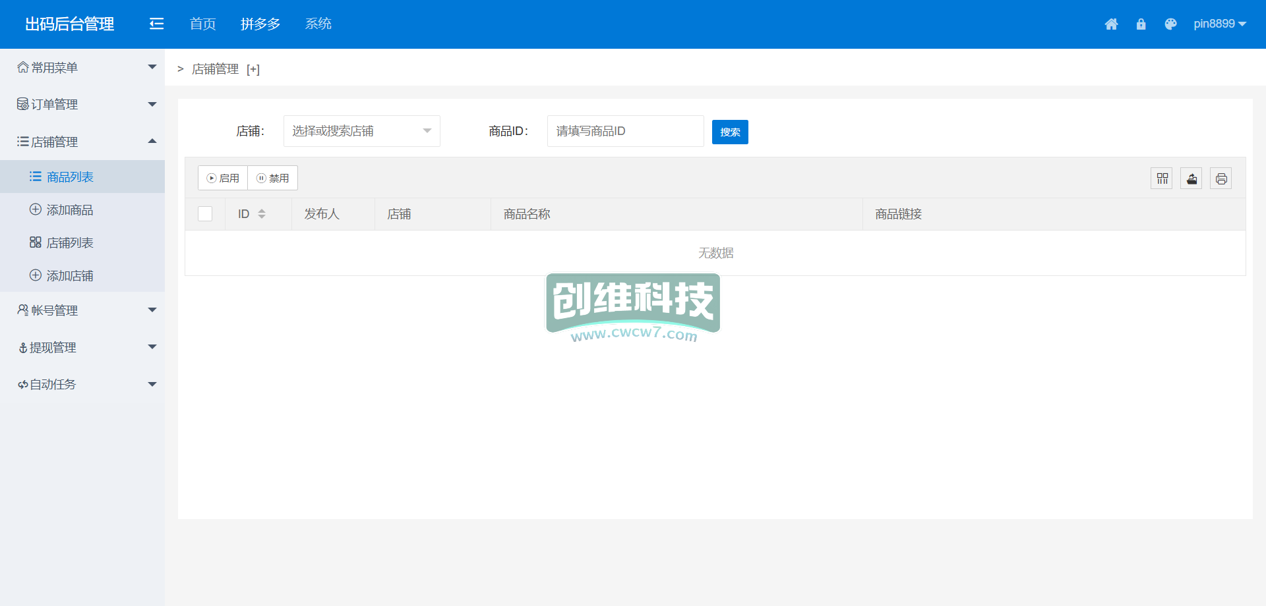Click the 启用 enable button
Image resolution: width=1266 pixels, height=606 pixels.
223,179
